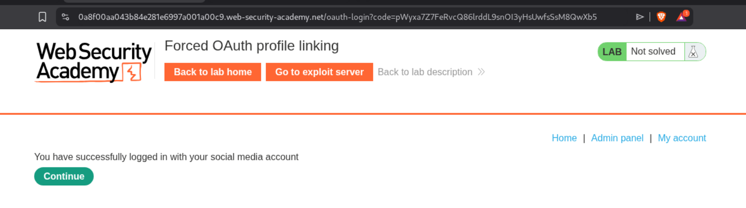This screenshot has height=208, width=746.
Task: Go to exploit server
Action: click(x=319, y=72)
